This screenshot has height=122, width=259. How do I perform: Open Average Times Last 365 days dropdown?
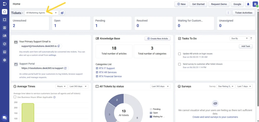[x=78, y=86]
